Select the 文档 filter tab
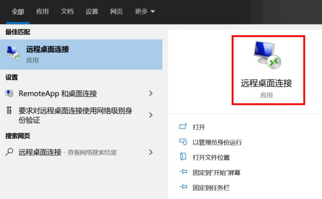Screen dimensions: 322x199 point(67,12)
